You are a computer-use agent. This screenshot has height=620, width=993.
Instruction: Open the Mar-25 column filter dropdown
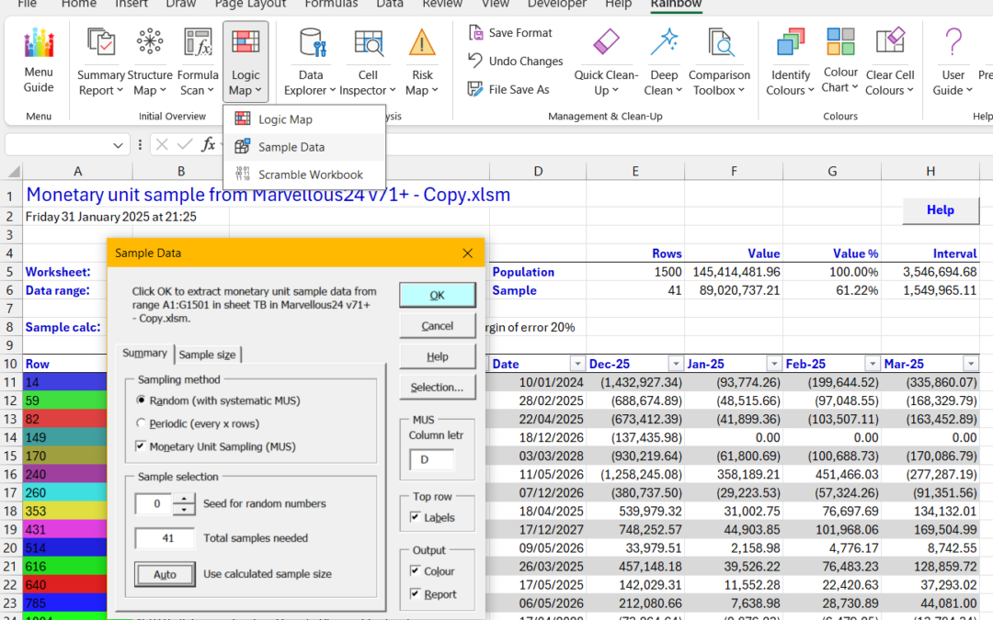[x=971, y=364]
